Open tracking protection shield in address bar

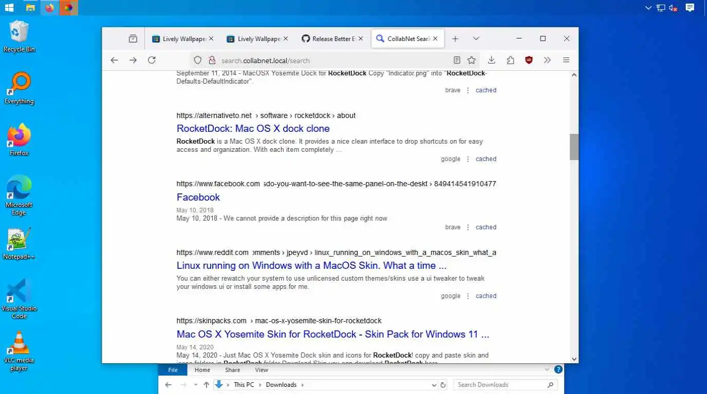click(198, 60)
